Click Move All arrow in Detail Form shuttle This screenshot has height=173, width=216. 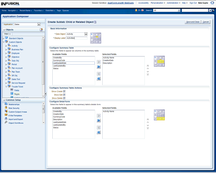(99, 120)
